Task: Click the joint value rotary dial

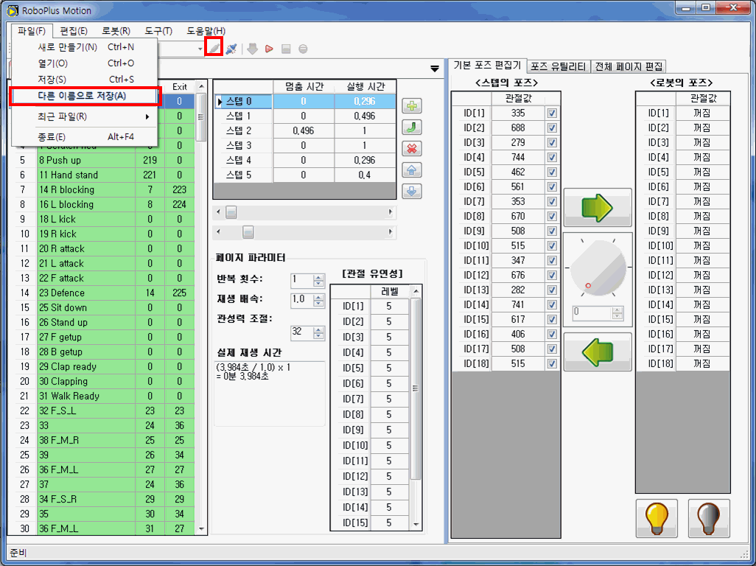Action: (x=598, y=268)
